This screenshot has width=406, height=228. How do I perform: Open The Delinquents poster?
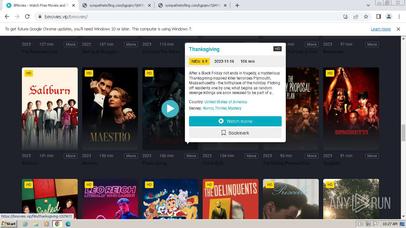pyautogui.click(x=231, y=199)
